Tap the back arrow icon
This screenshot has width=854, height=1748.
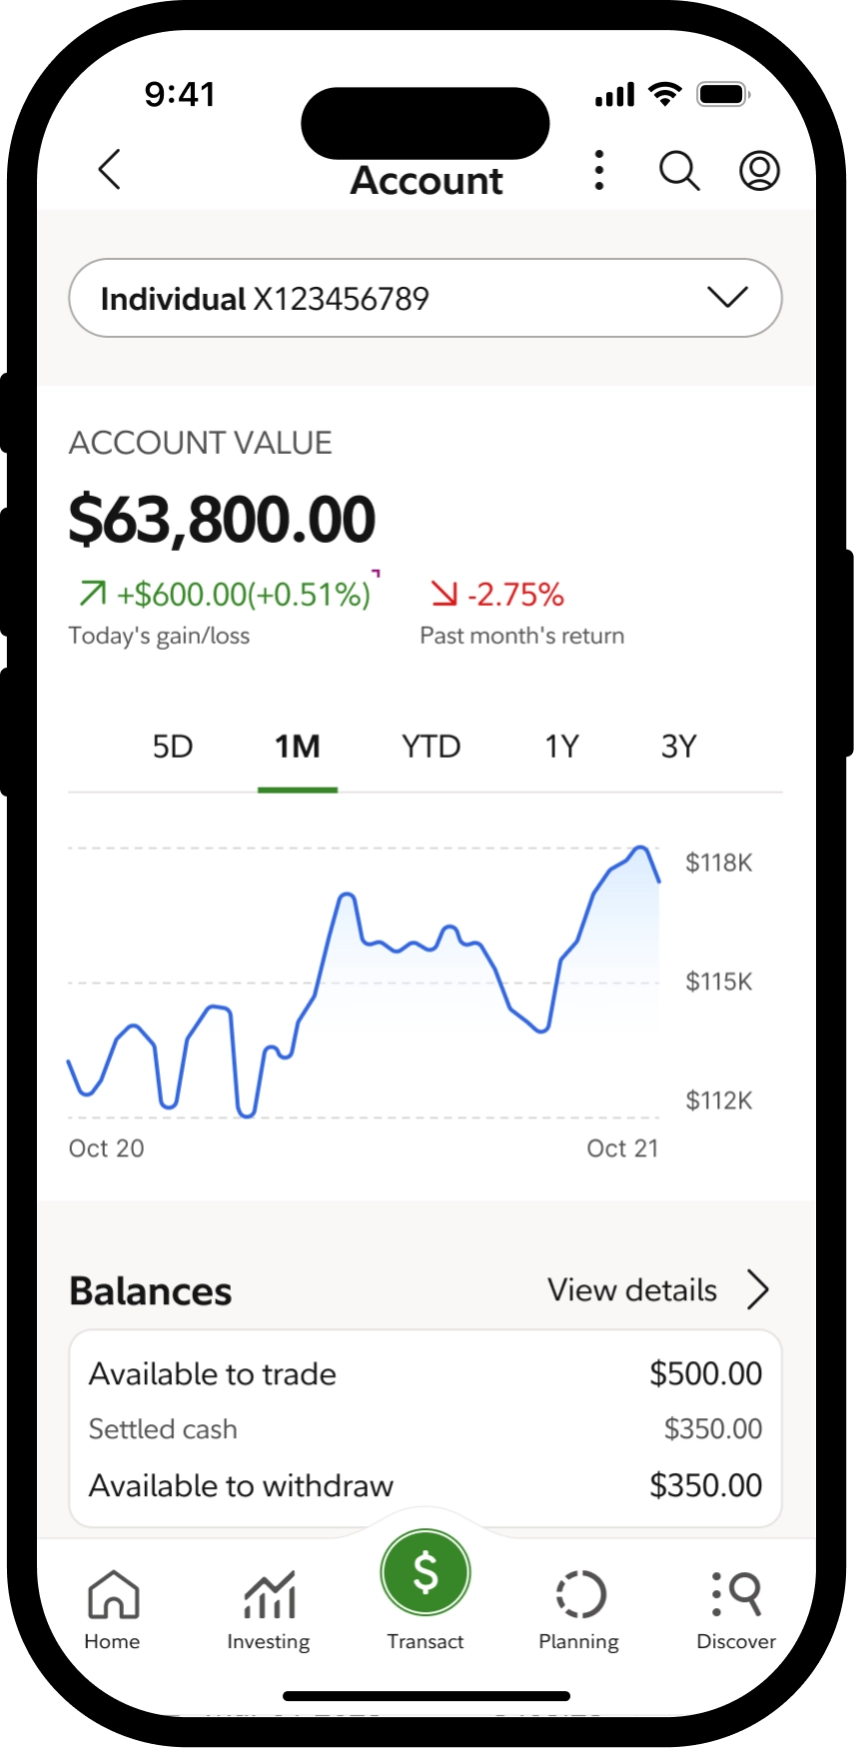[x=110, y=169]
